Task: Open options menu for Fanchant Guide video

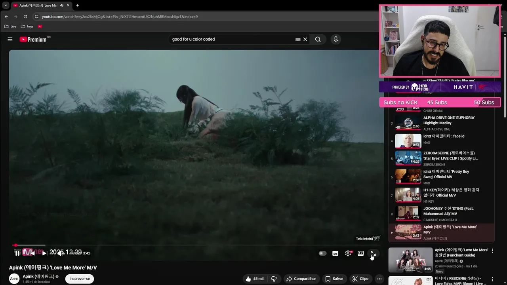Action: (492, 251)
